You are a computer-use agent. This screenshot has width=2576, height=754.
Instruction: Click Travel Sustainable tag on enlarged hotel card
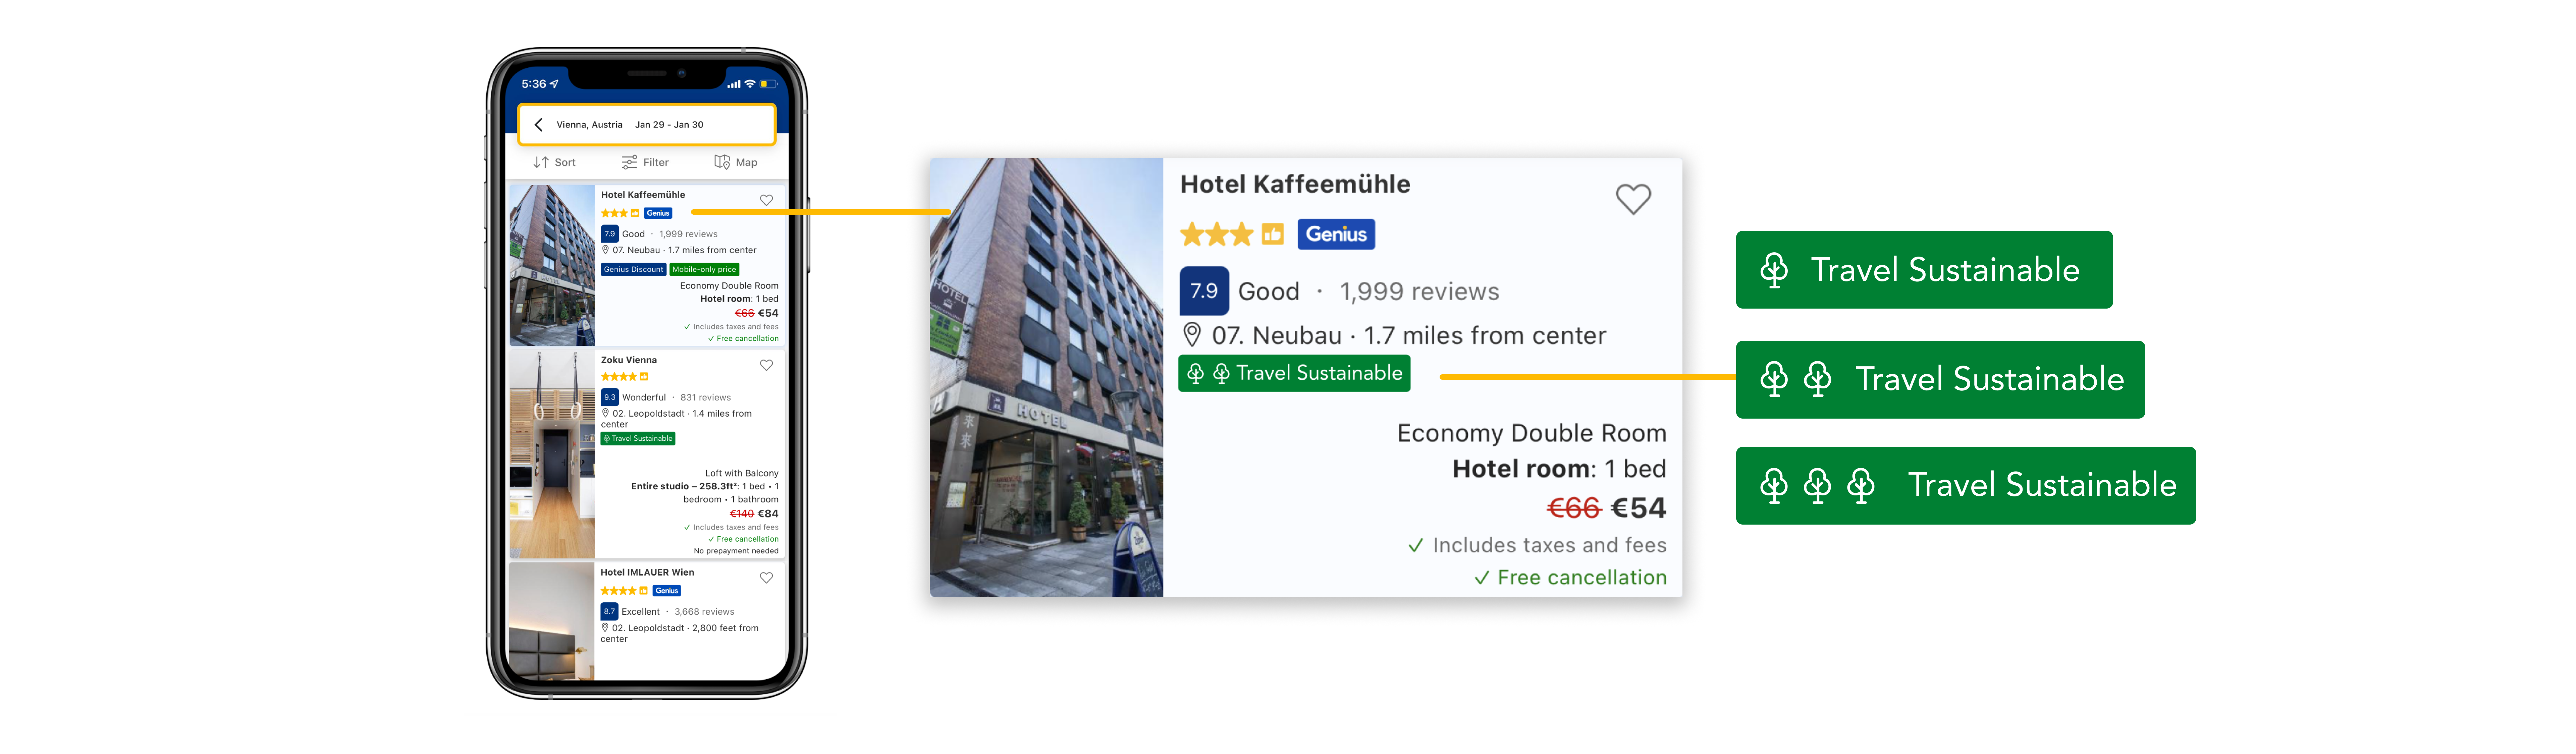point(1294,373)
